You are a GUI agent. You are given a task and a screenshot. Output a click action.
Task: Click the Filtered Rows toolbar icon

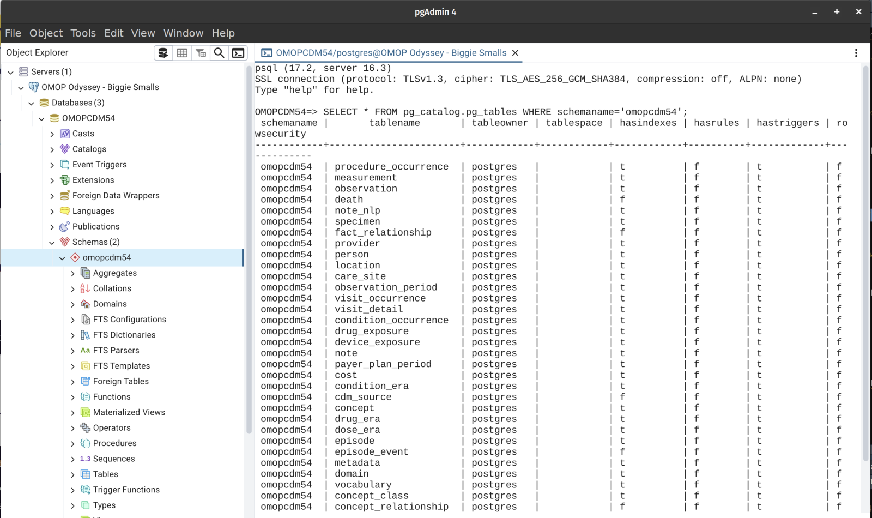point(201,53)
